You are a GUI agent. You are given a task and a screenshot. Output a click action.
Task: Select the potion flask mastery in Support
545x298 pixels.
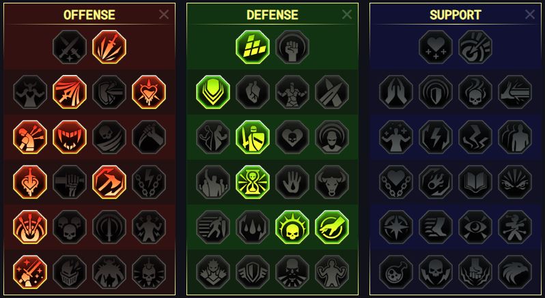click(396, 272)
